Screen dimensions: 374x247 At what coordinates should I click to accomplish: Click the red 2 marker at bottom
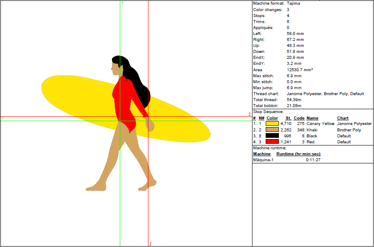tap(150, 244)
